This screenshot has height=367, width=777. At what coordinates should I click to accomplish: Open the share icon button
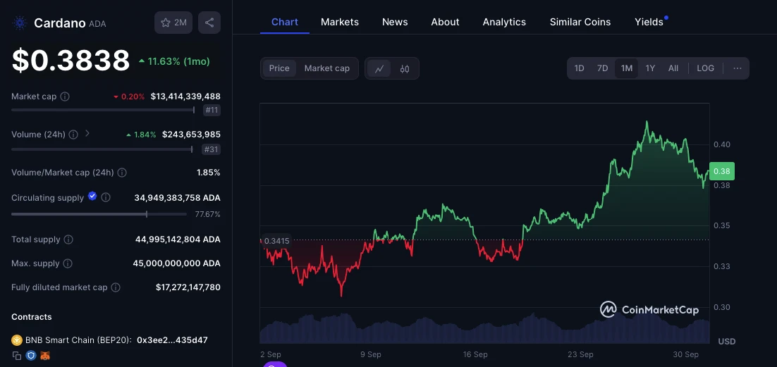coord(209,23)
